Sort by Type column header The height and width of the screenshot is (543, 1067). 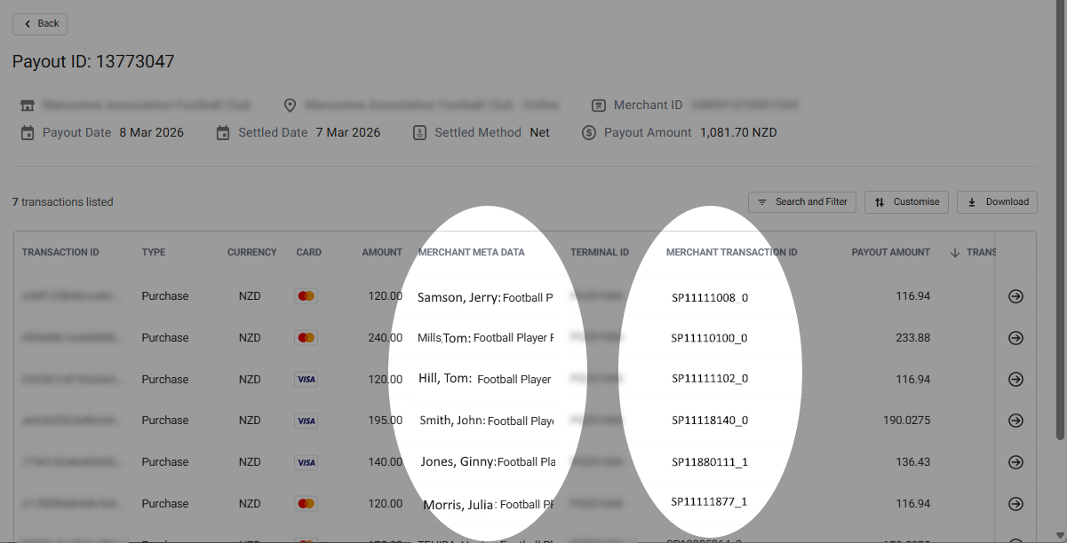pyautogui.click(x=154, y=252)
